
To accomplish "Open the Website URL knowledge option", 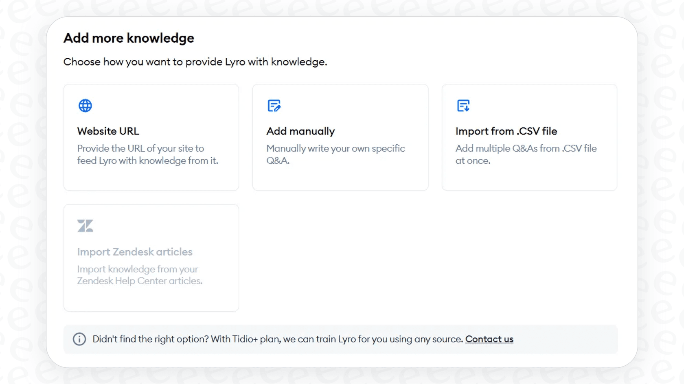I will pos(151,137).
